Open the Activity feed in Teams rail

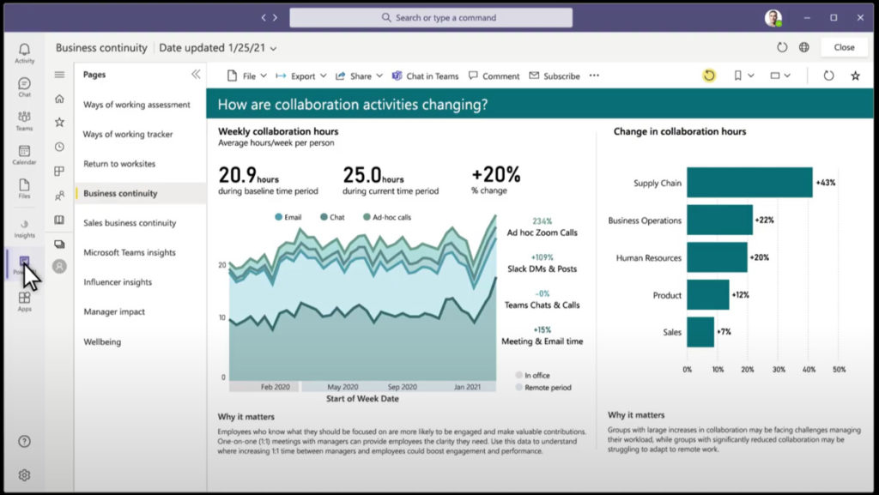pos(24,53)
